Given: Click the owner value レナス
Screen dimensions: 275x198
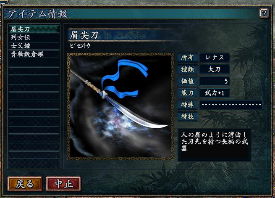Looking at the screenshot, I should (x=215, y=58).
